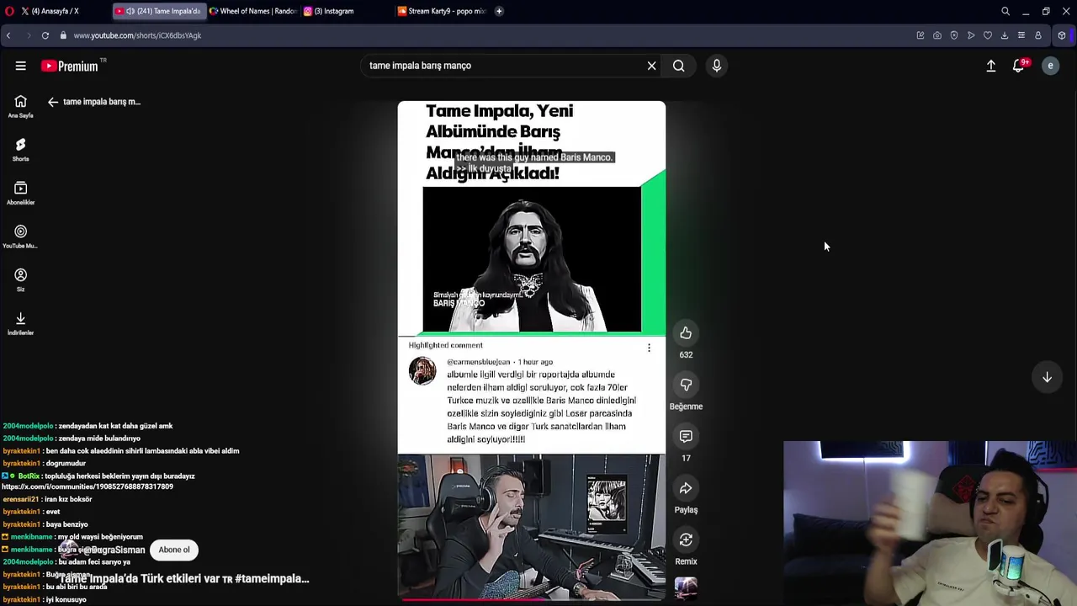This screenshot has height=606, width=1077.
Task: Open @carmensbluejean commenter profile
Action: pos(478,362)
